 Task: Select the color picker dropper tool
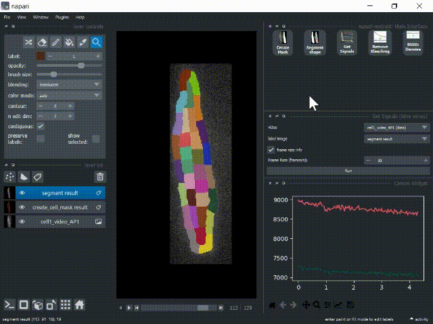(x=83, y=43)
